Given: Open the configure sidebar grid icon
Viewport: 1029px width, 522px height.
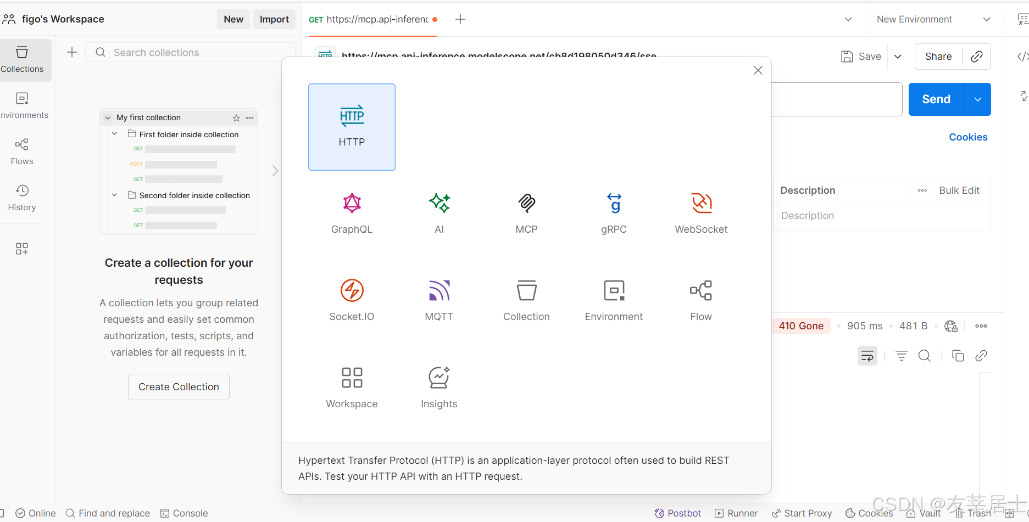Looking at the screenshot, I should tap(22, 249).
